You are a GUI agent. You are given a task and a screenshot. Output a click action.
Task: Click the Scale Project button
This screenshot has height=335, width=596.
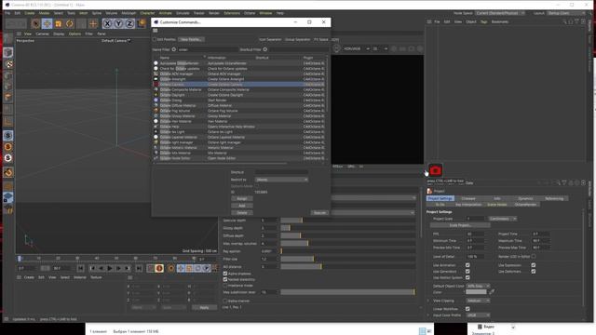click(460, 225)
